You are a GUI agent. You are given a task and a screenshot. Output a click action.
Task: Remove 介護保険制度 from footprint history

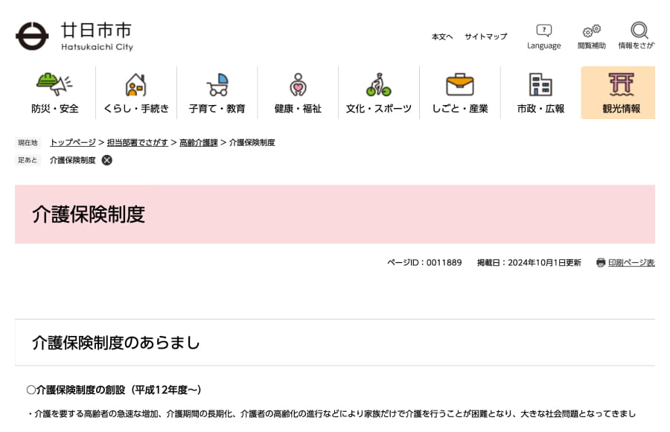107,160
